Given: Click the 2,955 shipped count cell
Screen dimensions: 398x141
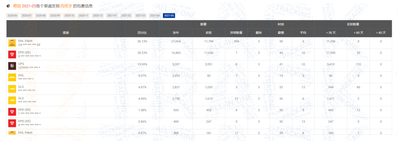Looking at the screenshot, I should click(176, 75).
